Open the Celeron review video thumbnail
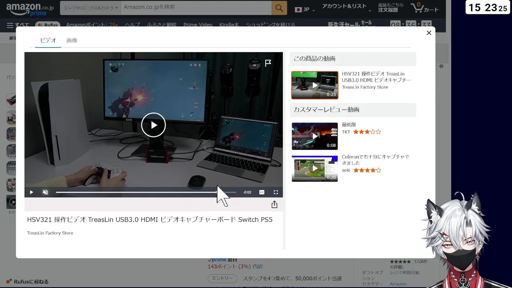 (315, 168)
